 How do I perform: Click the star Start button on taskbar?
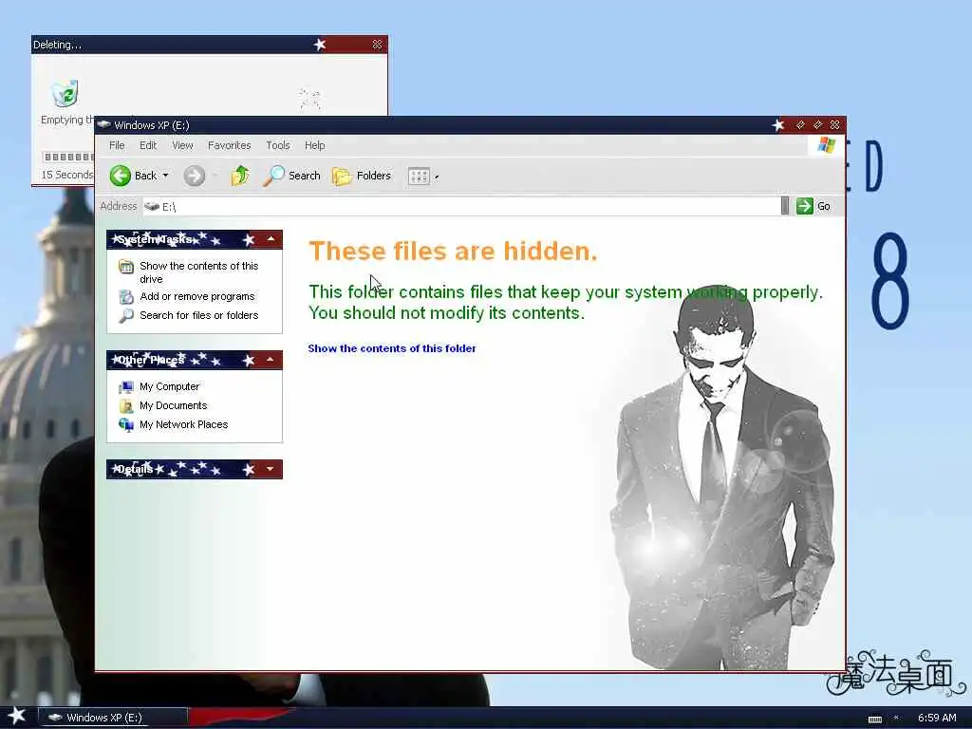click(x=17, y=716)
